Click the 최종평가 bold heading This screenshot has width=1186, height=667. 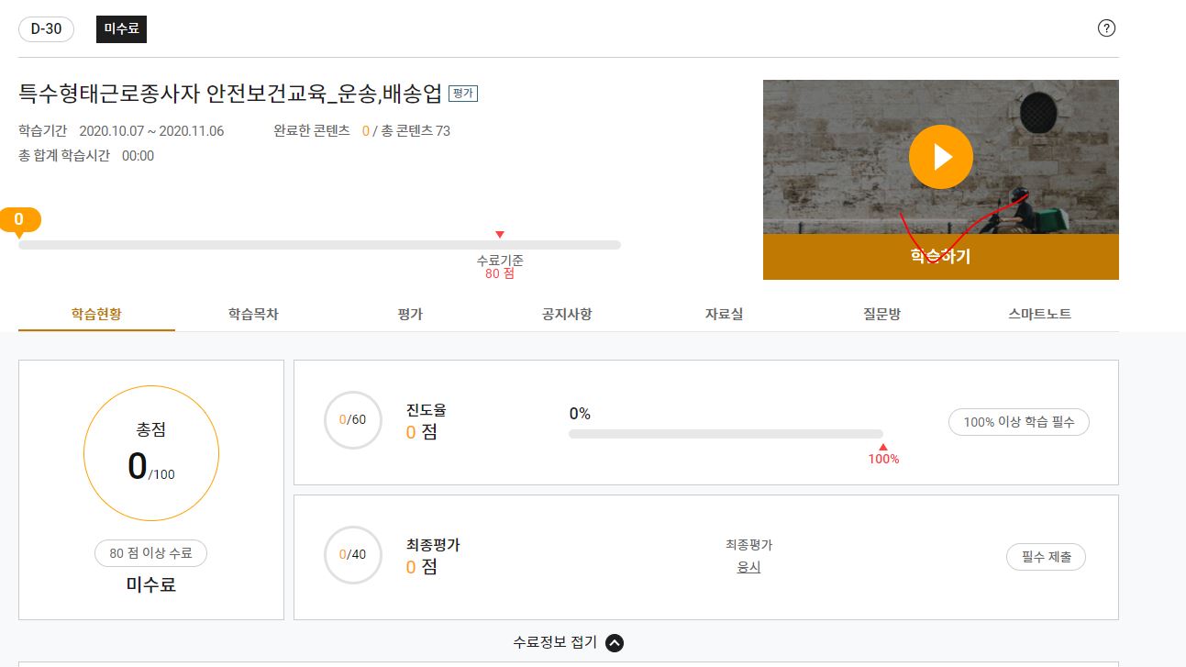(x=433, y=545)
